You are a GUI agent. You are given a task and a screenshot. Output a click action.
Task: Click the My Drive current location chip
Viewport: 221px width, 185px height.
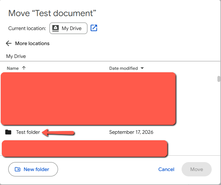(x=68, y=28)
